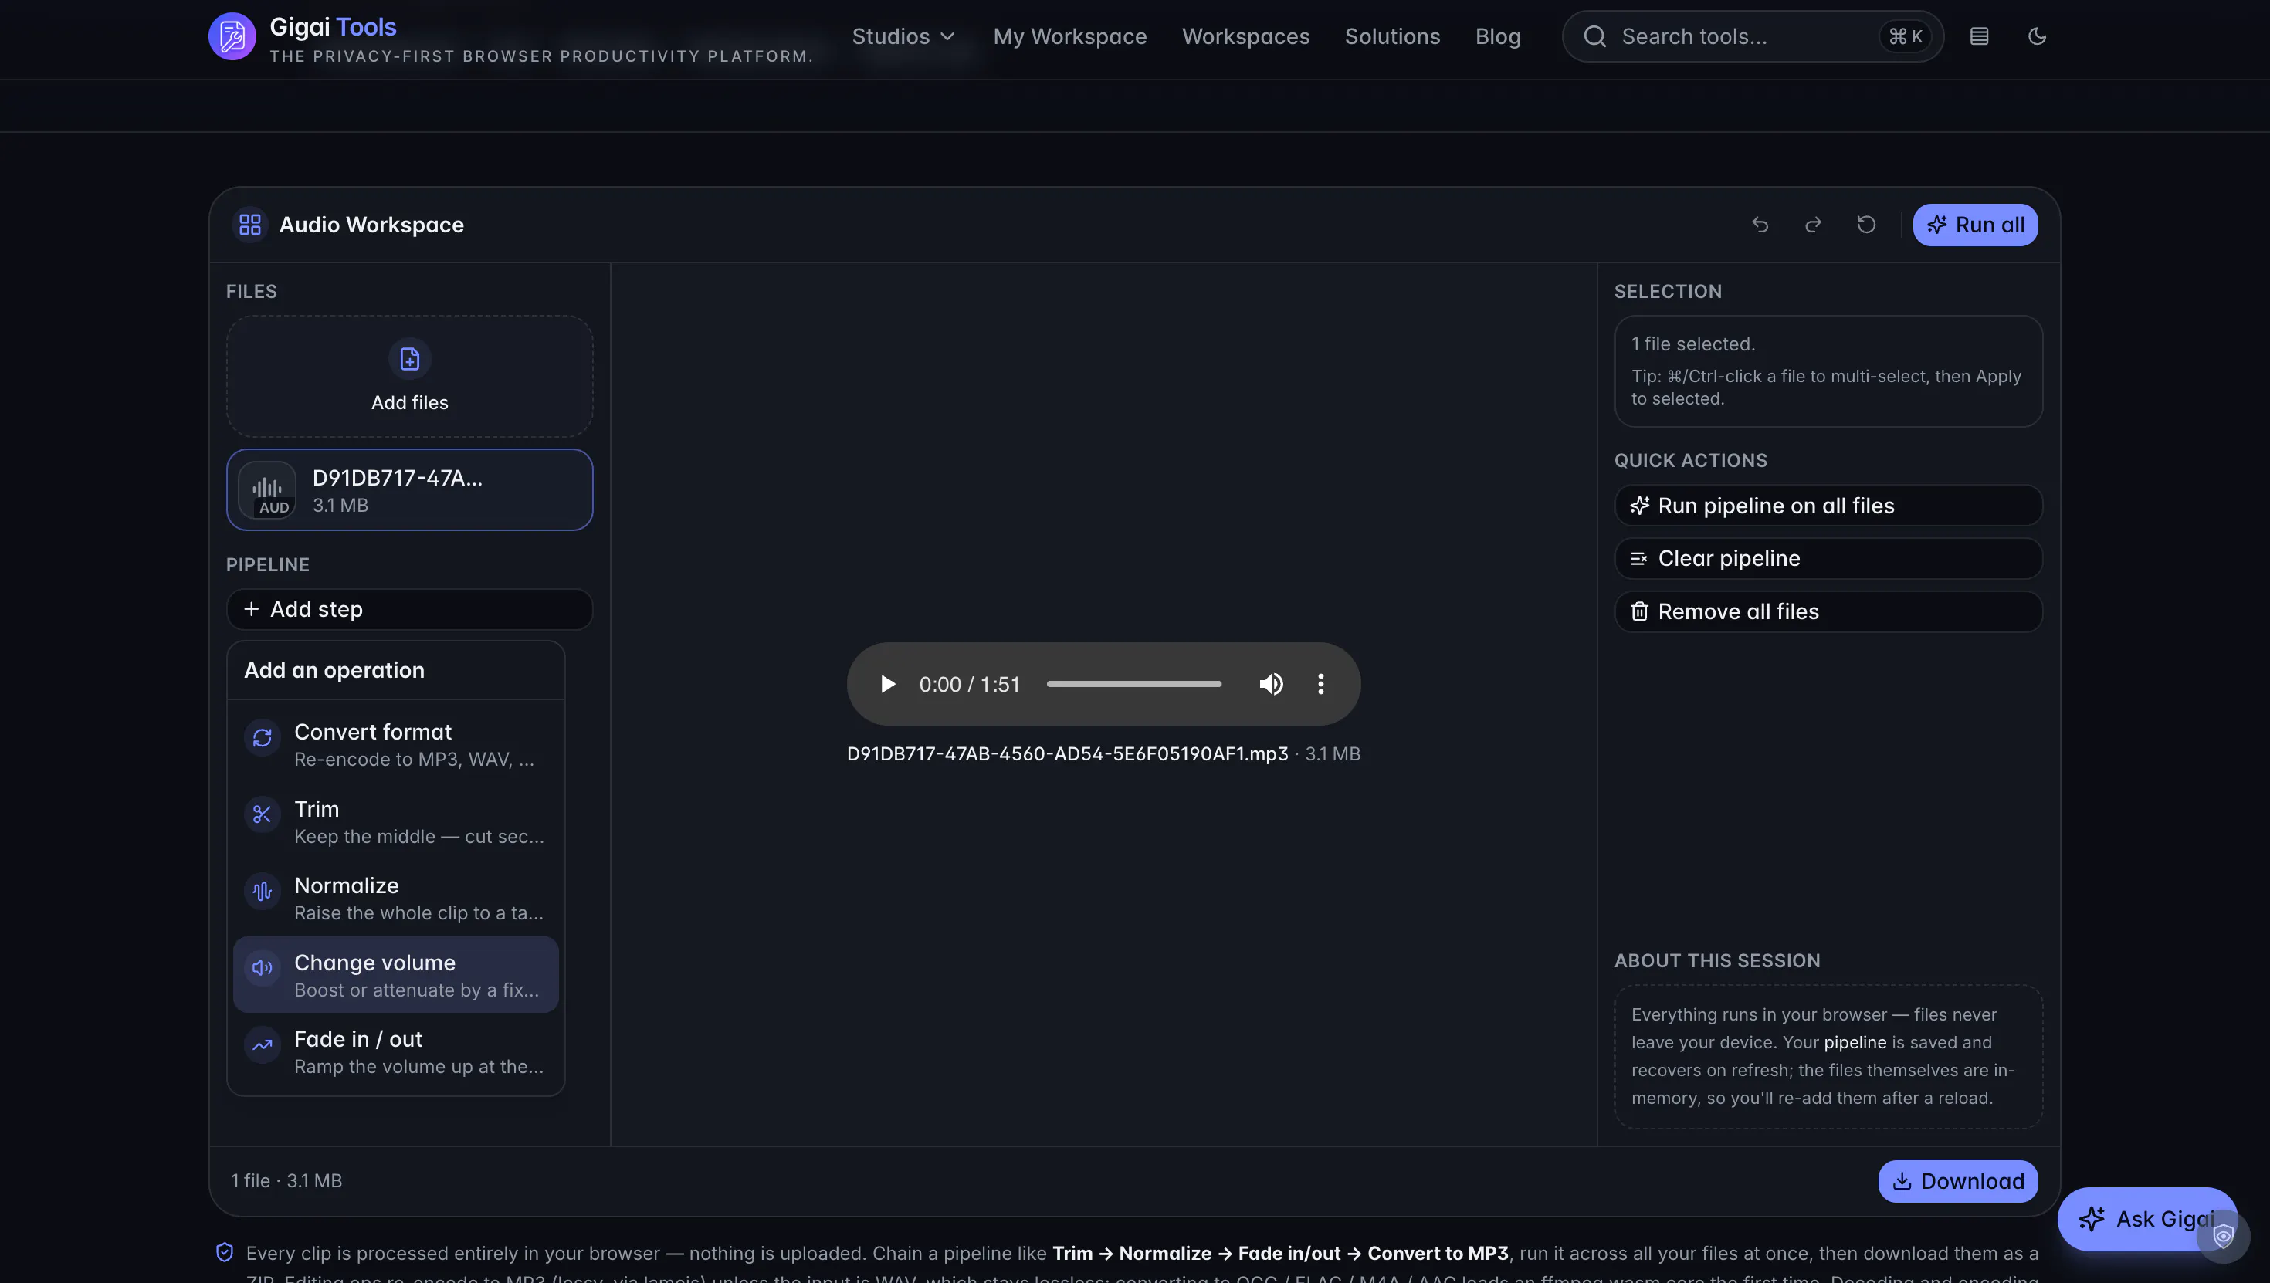Open the pipeline link in session info
The height and width of the screenshot is (1283, 2270).
tap(1855, 1042)
